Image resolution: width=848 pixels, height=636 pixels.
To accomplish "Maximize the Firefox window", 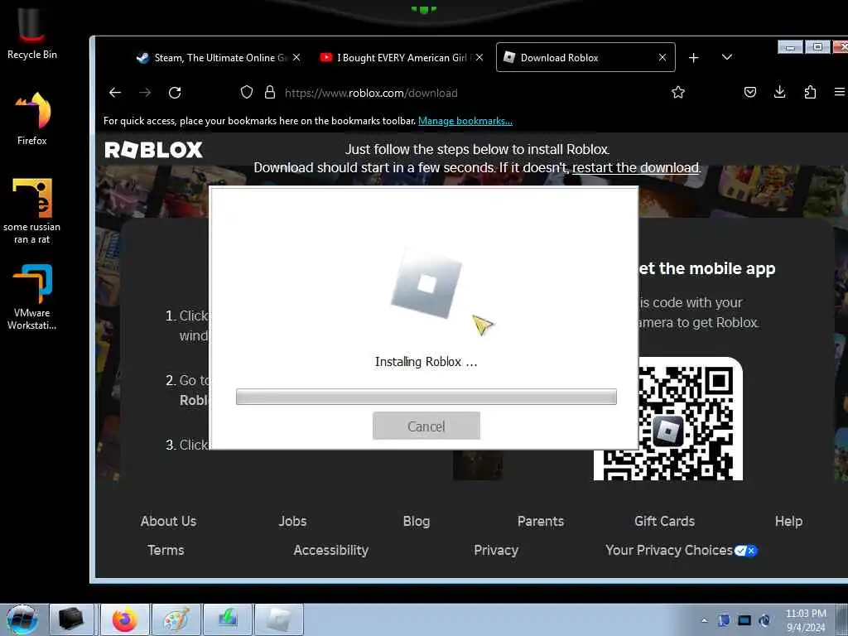I will point(817,47).
